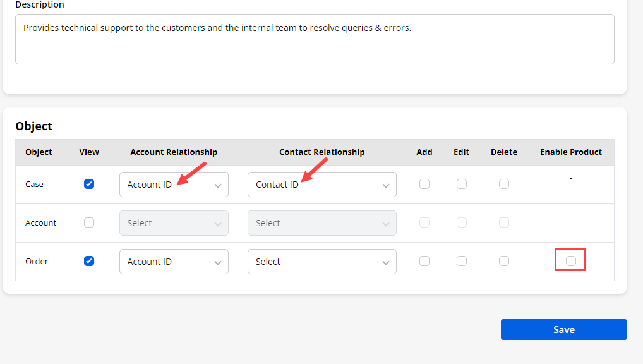The height and width of the screenshot is (364, 643).
Task: Check Enable Product for Order
Action: [571, 260]
